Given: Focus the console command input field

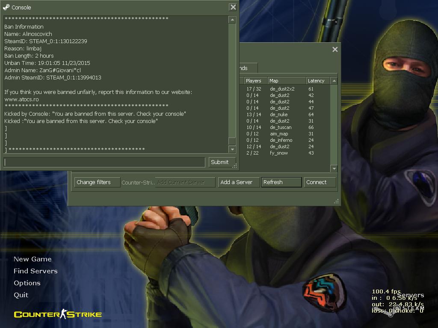Looking at the screenshot, I should pyautogui.click(x=104, y=162).
